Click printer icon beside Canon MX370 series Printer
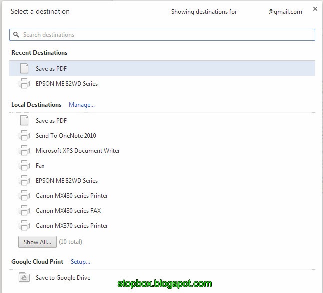Image resolution: width=323 pixels, height=293 pixels. point(24,226)
